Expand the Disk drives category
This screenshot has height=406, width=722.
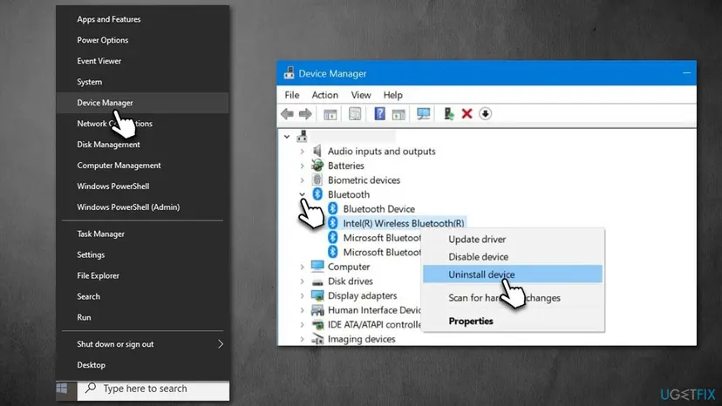click(302, 281)
